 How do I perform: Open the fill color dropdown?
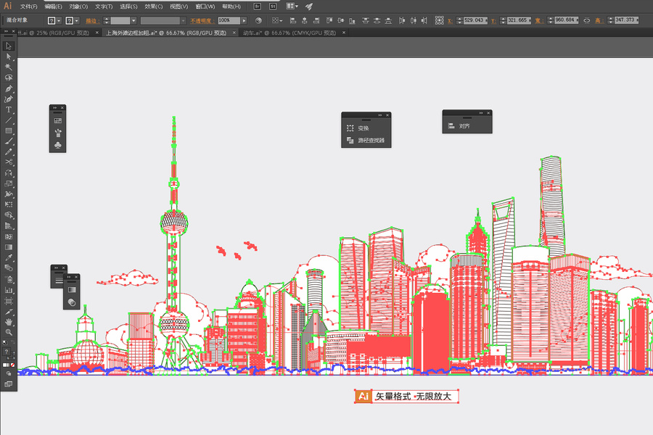tap(59, 20)
